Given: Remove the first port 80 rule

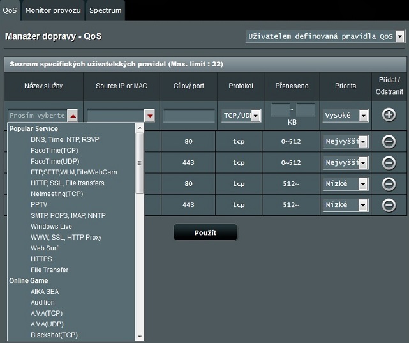Looking at the screenshot, I should click(x=389, y=142).
